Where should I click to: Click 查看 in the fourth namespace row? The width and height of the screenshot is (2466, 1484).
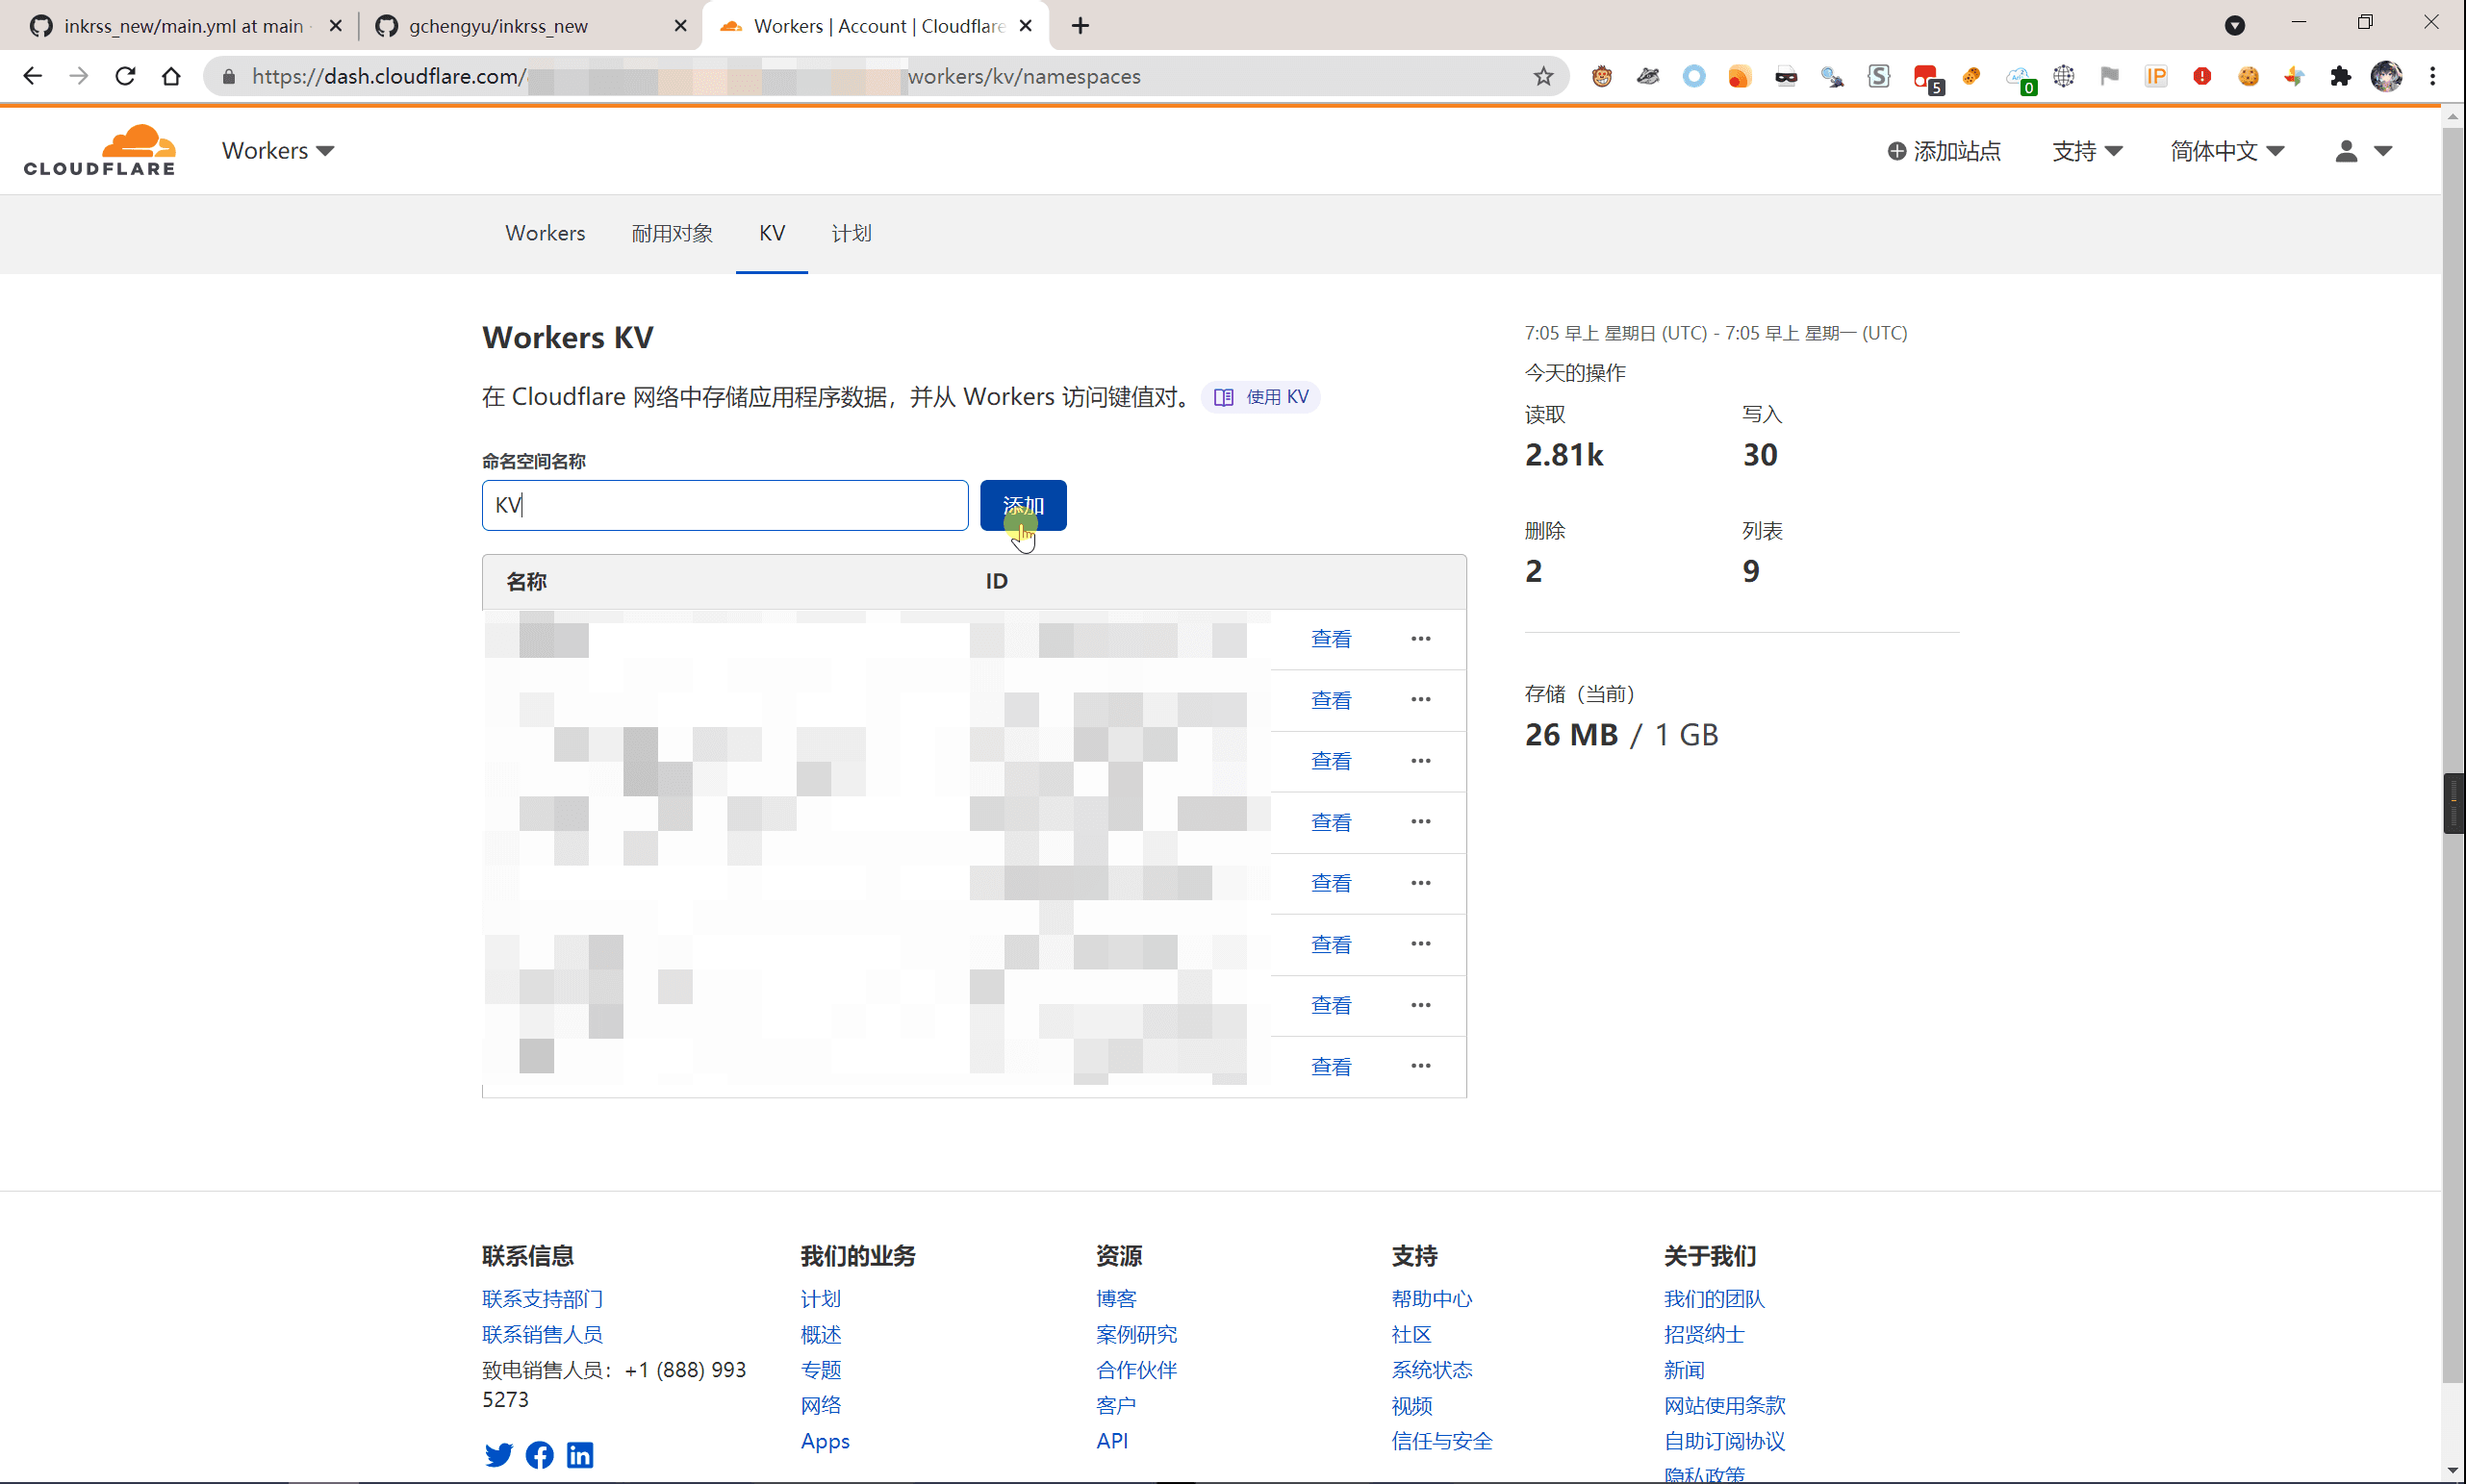point(1331,821)
